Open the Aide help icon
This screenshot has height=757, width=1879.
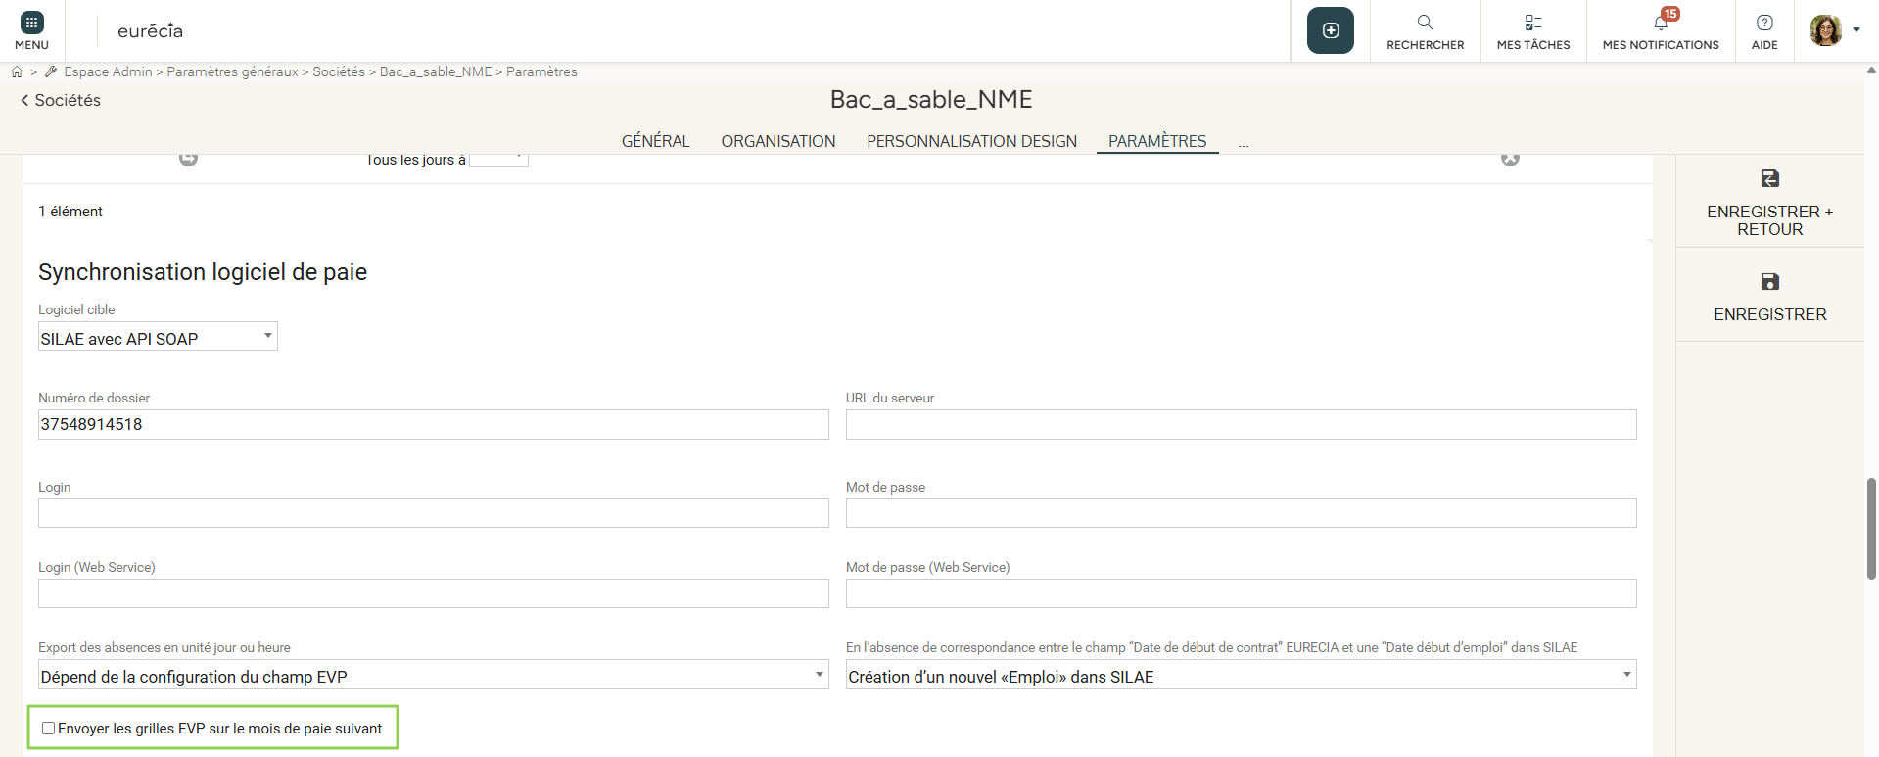click(1763, 23)
